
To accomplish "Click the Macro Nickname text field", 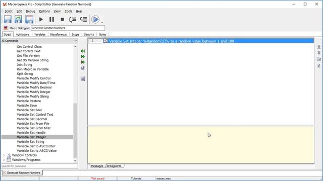I will click(x=68, y=28).
